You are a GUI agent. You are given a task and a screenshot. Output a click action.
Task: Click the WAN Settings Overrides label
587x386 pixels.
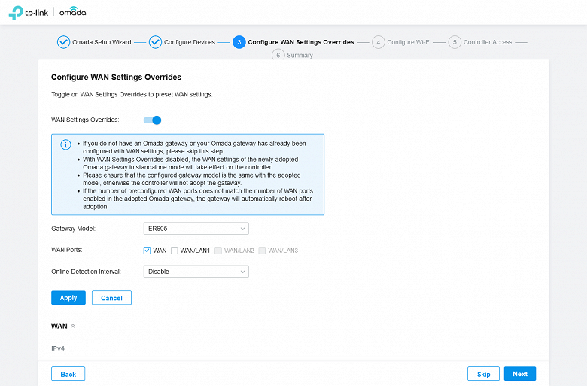pyautogui.click(x=85, y=120)
